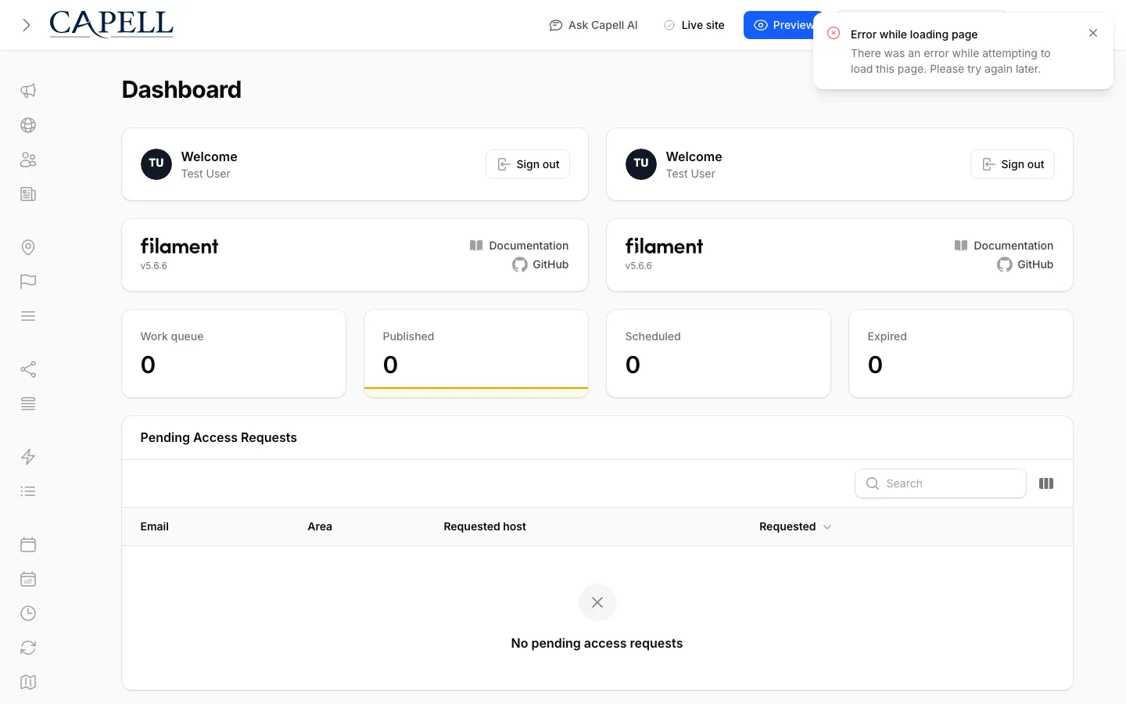This screenshot has width=1126, height=704.
Task: Click the Area column header
Action: [320, 526]
